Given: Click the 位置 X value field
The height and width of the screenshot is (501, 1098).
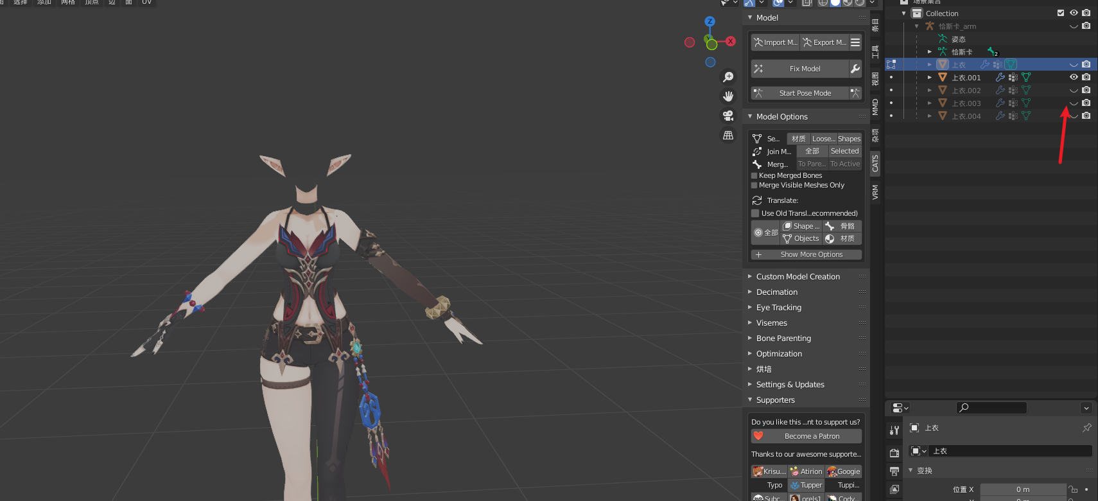Looking at the screenshot, I should click(1023, 489).
